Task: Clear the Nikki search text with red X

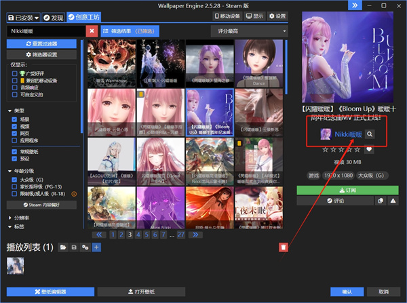Action: [92, 31]
